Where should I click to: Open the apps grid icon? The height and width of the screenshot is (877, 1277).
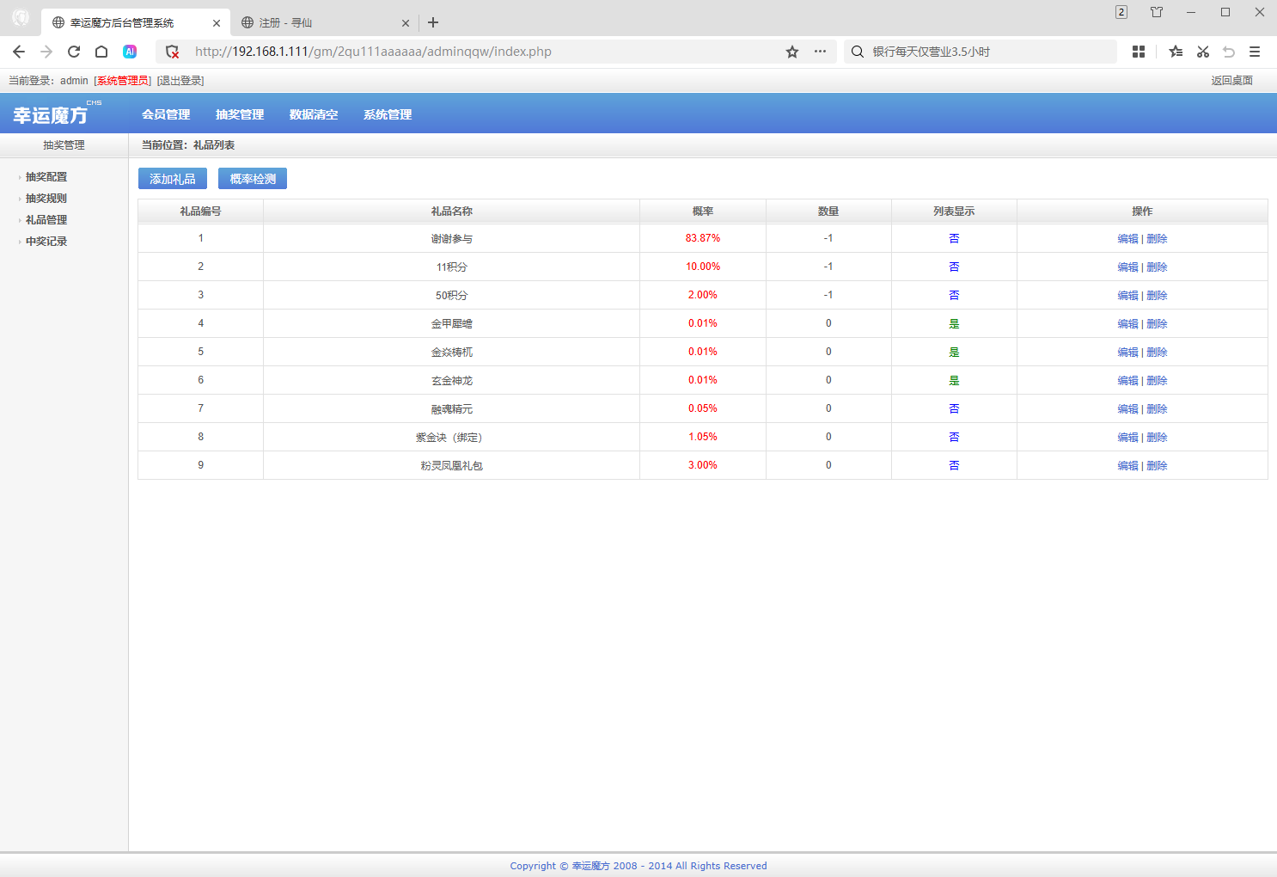[x=1139, y=52]
